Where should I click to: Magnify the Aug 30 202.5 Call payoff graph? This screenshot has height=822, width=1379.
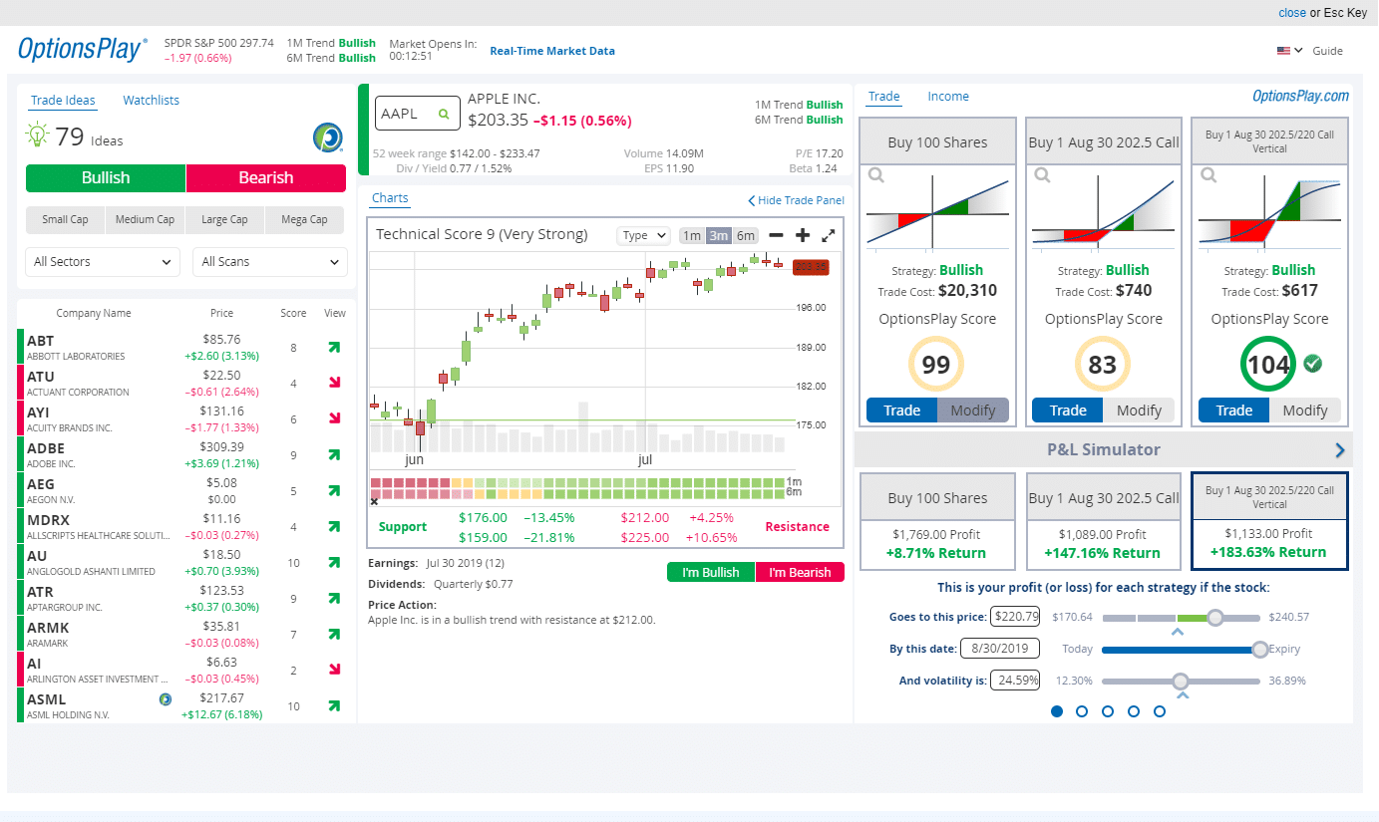click(x=1042, y=175)
